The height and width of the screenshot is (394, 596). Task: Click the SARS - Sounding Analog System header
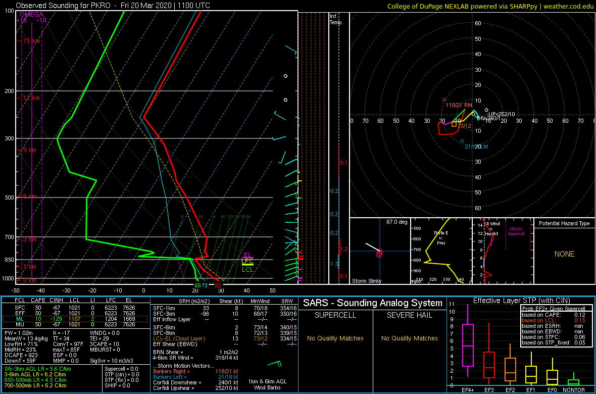pos(373,304)
